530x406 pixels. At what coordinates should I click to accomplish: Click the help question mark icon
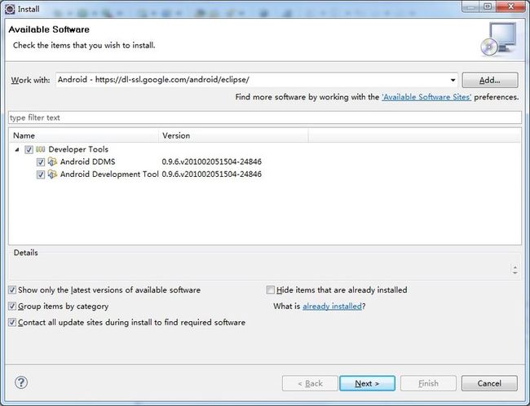point(21,382)
